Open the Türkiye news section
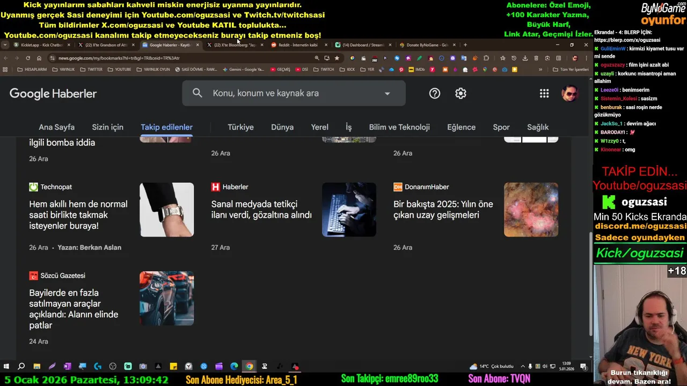 pos(240,127)
